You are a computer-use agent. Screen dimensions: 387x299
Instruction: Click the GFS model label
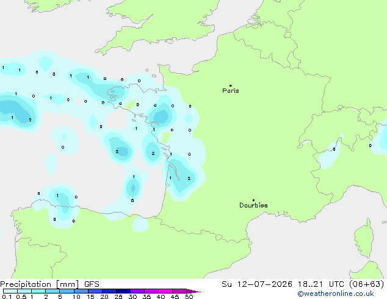[x=92, y=284]
